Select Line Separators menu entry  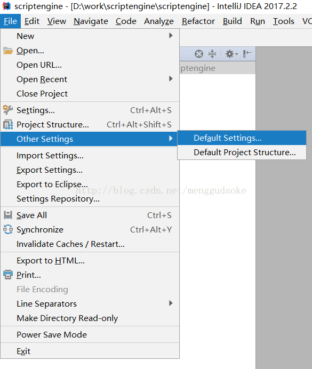(x=90, y=303)
